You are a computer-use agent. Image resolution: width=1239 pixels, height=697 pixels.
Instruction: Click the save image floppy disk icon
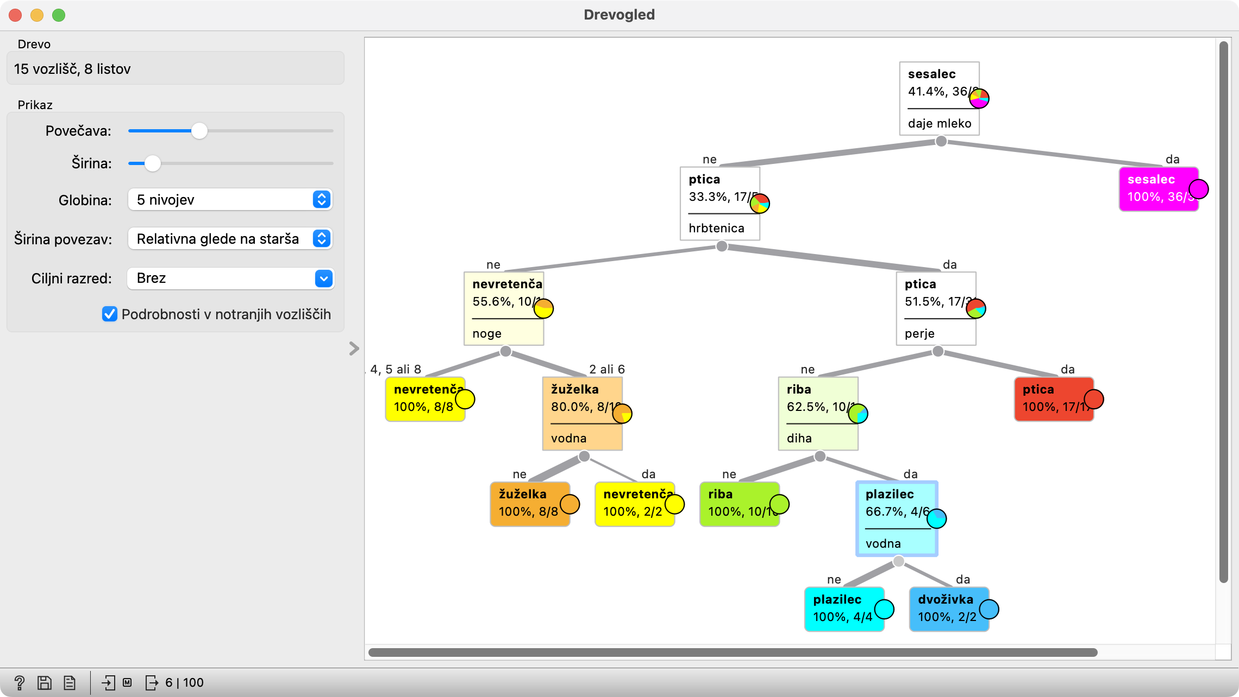(x=45, y=682)
